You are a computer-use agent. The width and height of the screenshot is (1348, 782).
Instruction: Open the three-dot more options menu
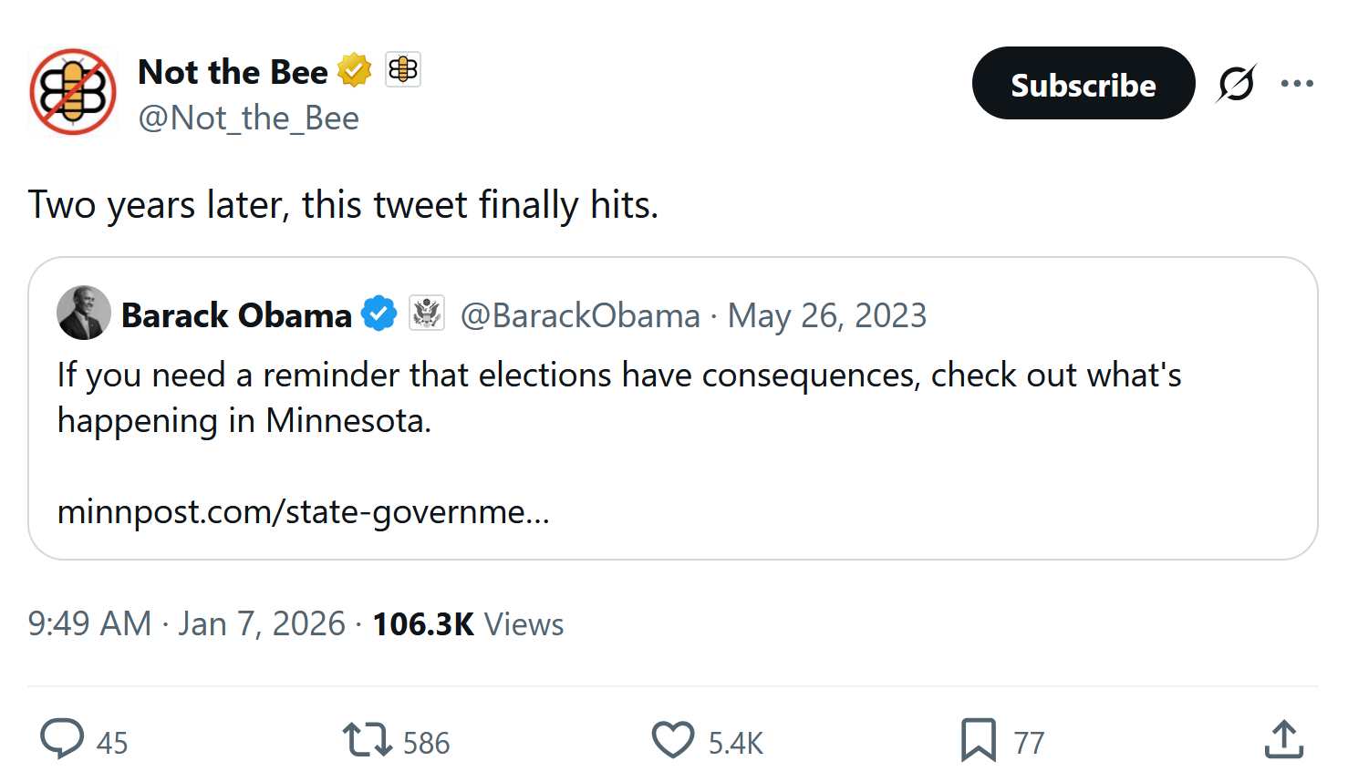pos(1297,84)
